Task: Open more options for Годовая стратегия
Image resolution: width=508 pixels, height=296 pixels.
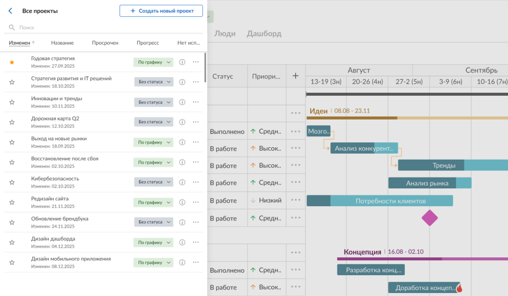Action: coord(195,62)
